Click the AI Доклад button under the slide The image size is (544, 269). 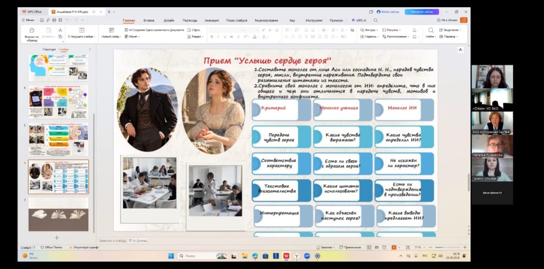click(x=138, y=240)
